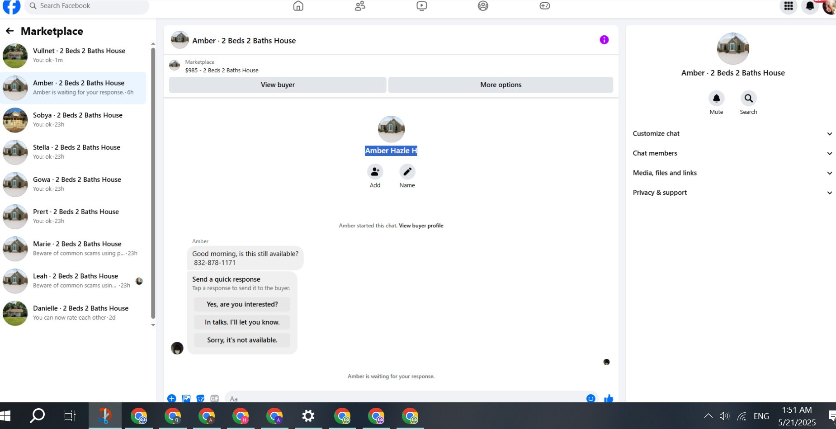Image resolution: width=836 pixels, height=429 pixels.
Task: Click the conversation list scrollbar up arrow
Action: coord(153,44)
